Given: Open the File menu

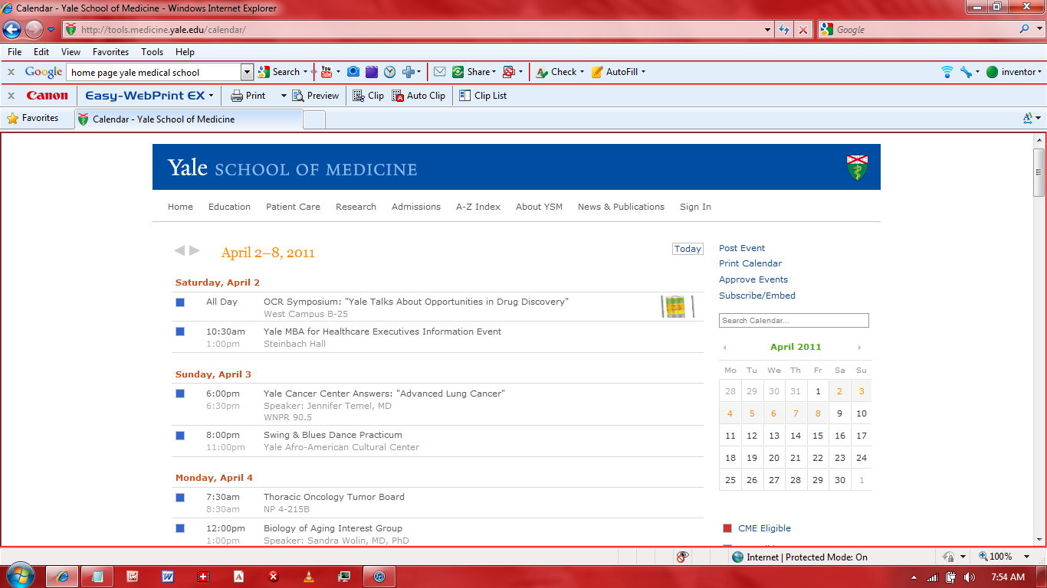Looking at the screenshot, I should click(15, 52).
